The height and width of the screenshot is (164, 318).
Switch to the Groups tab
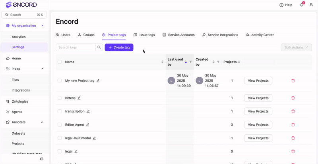[x=86, y=35]
